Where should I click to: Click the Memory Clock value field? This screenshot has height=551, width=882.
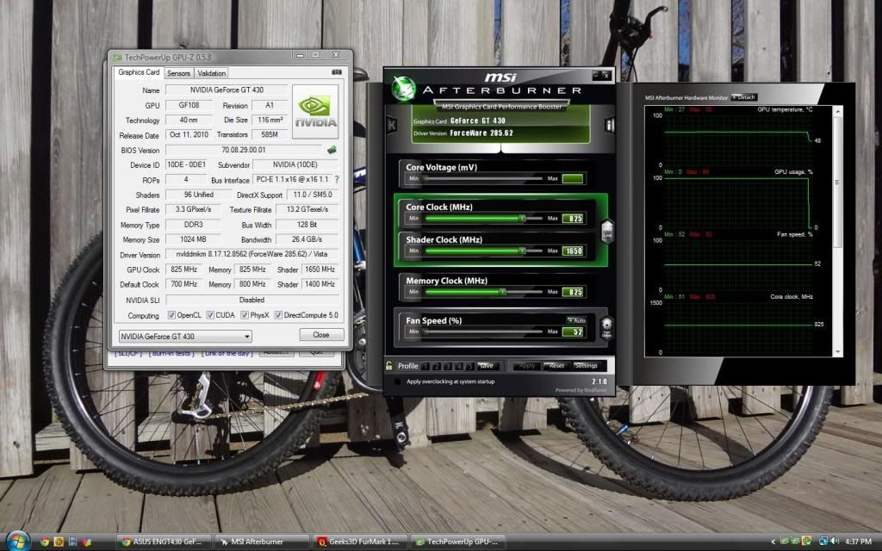(x=574, y=292)
